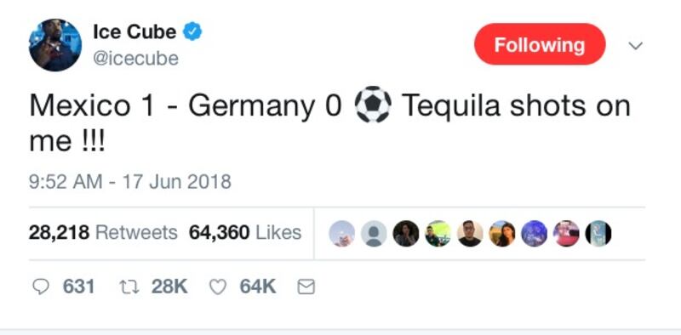
Task: View the 64,360 Likes list
Action: click(245, 233)
